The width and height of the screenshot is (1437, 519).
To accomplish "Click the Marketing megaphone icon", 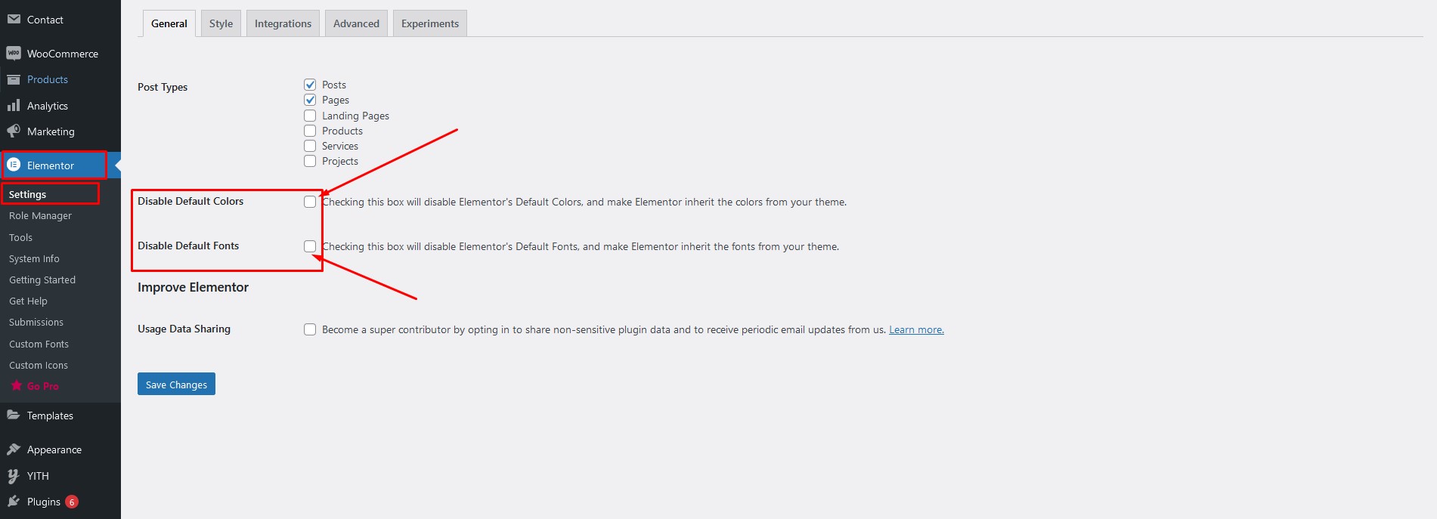I will [14, 131].
